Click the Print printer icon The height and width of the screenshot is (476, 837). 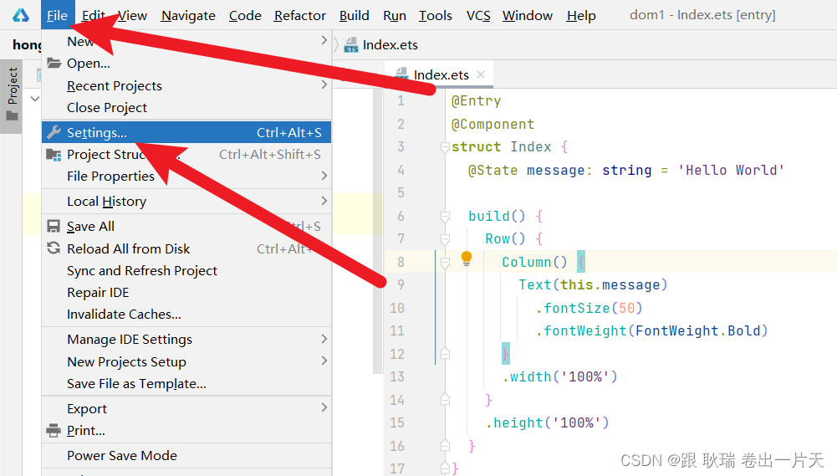(54, 431)
